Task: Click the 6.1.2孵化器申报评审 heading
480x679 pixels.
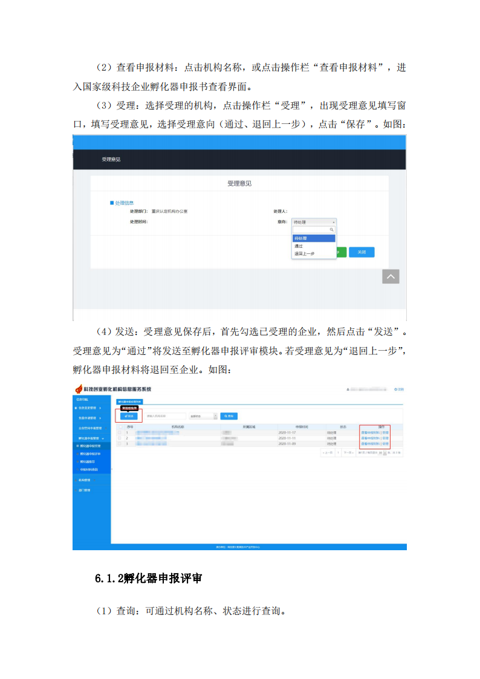Action: click(x=149, y=579)
